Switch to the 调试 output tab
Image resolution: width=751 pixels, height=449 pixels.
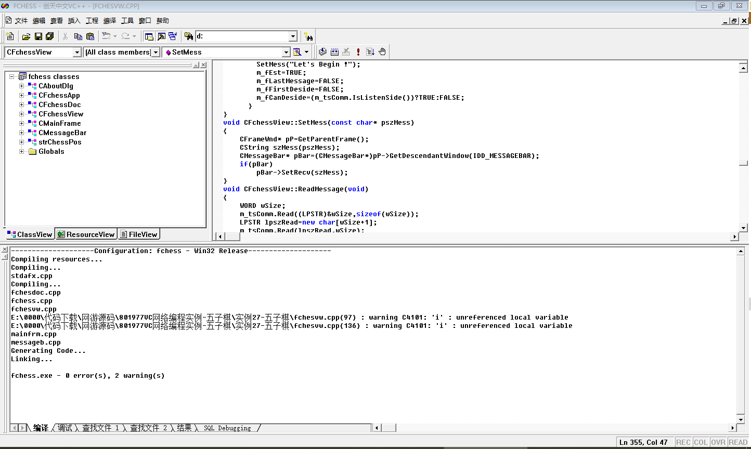tap(65, 428)
